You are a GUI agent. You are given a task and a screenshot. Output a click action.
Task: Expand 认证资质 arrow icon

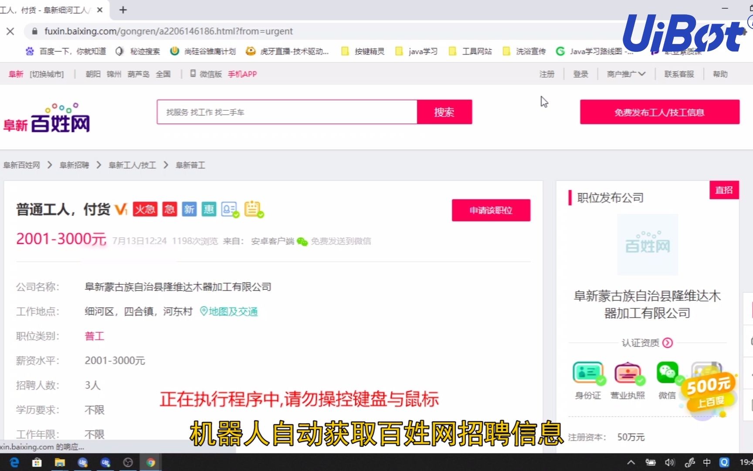pos(668,343)
